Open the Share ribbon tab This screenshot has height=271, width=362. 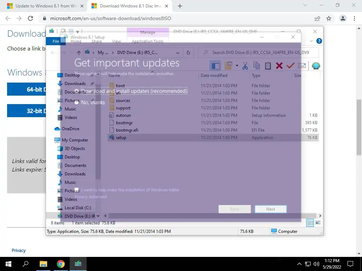click(x=97, y=41)
